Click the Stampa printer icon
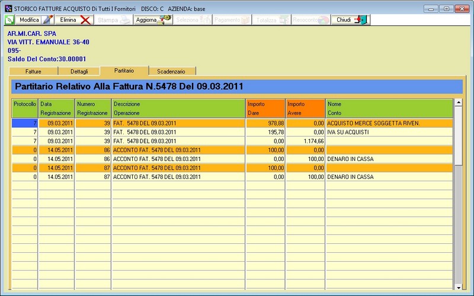Viewport: 474px width, 296px height. pos(126,20)
